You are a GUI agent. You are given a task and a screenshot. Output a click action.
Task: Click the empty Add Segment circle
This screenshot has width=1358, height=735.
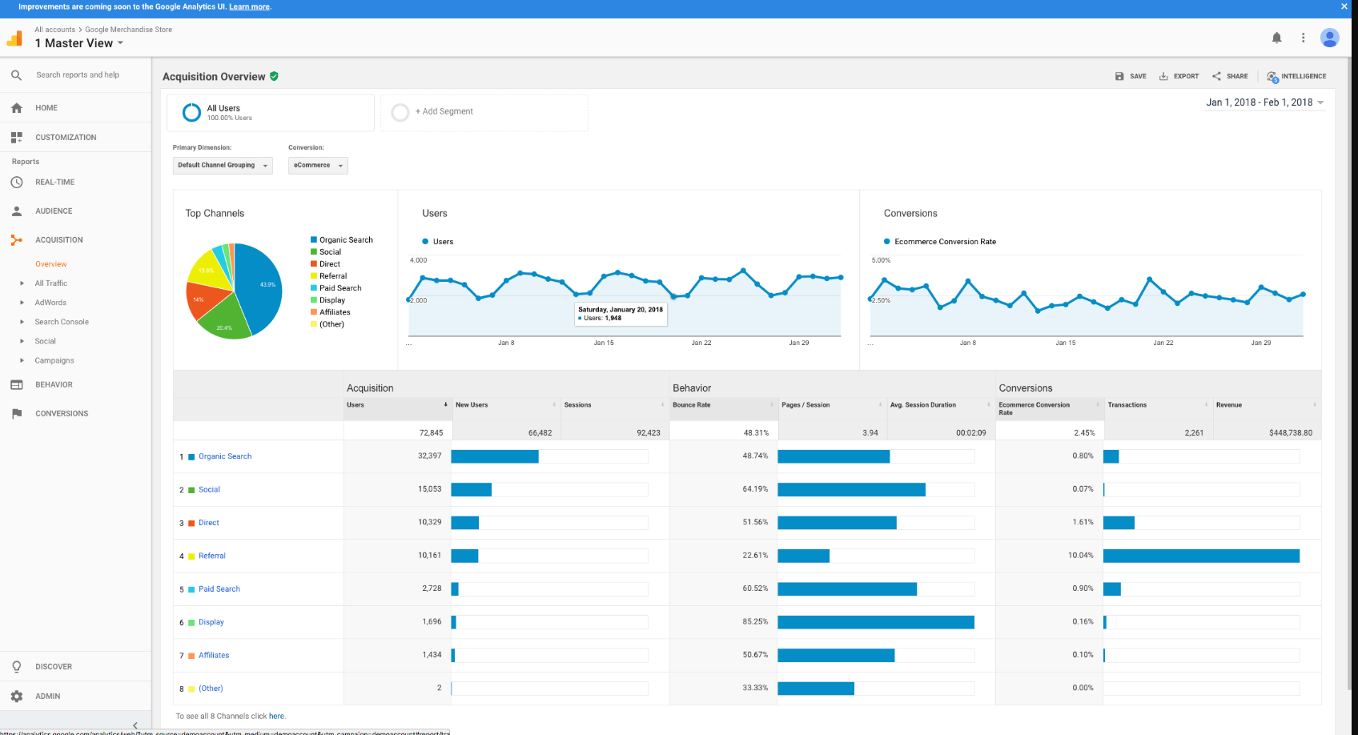pyautogui.click(x=400, y=113)
